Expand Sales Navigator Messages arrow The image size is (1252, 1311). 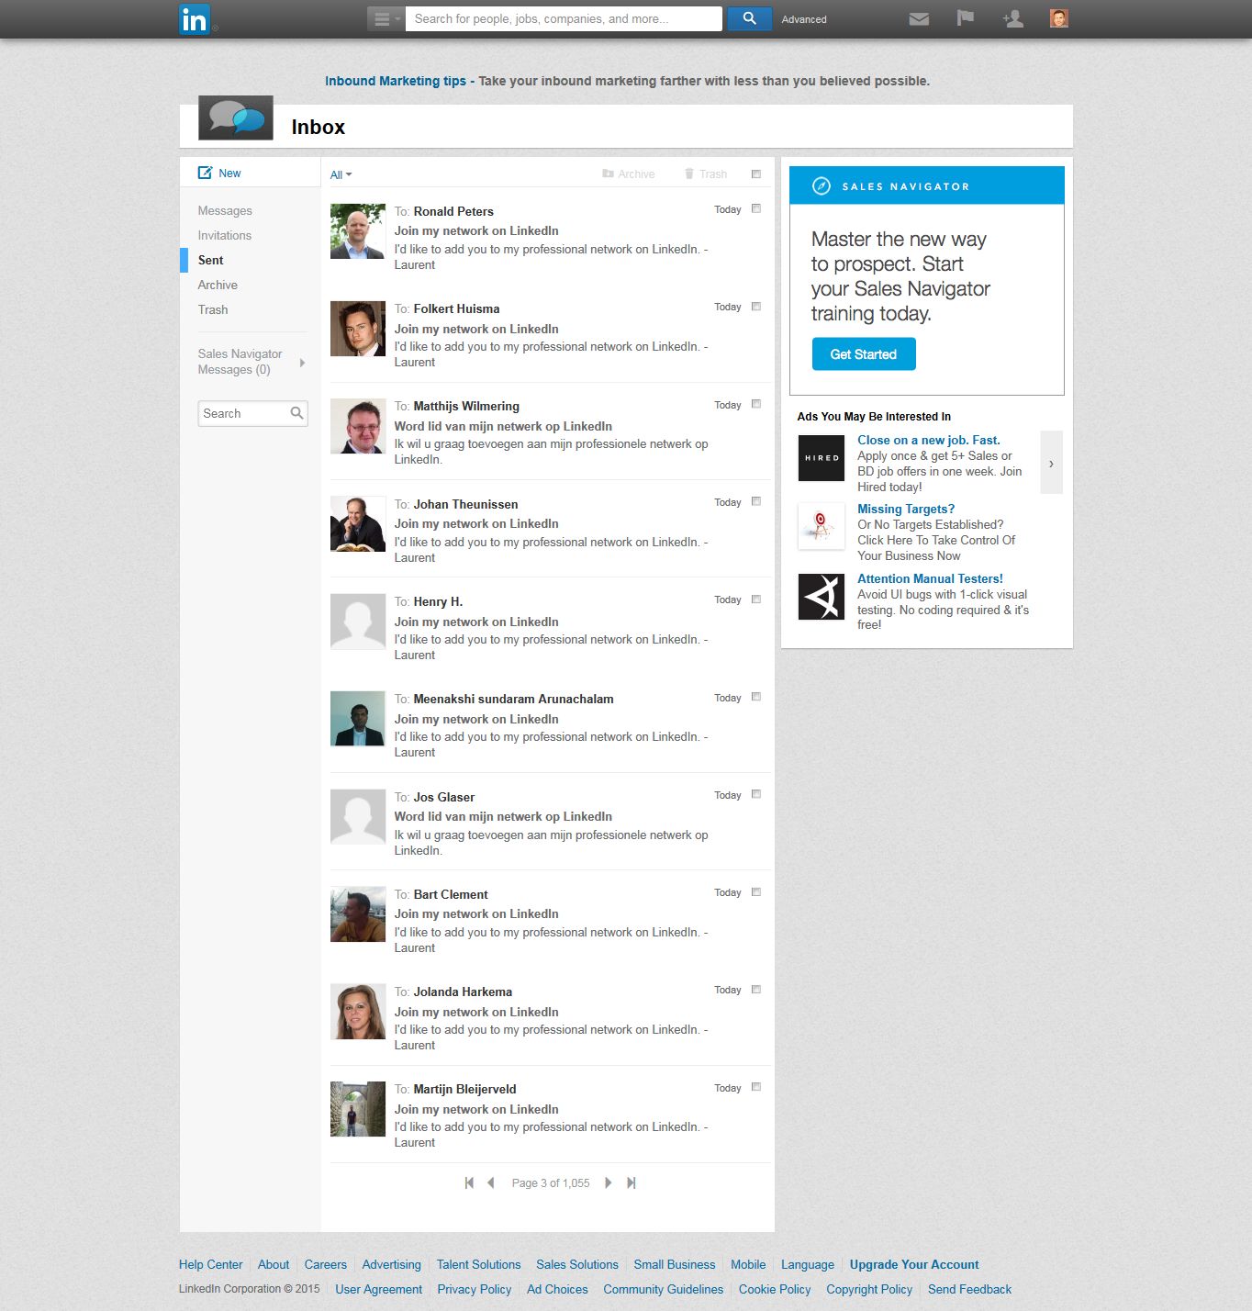click(x=302, y=363)
